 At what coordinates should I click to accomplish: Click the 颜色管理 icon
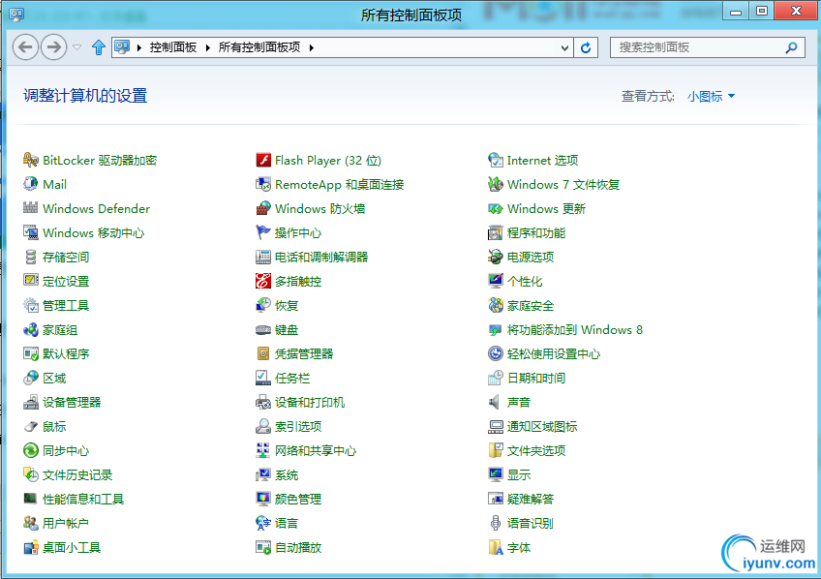[x=263, y=499]
